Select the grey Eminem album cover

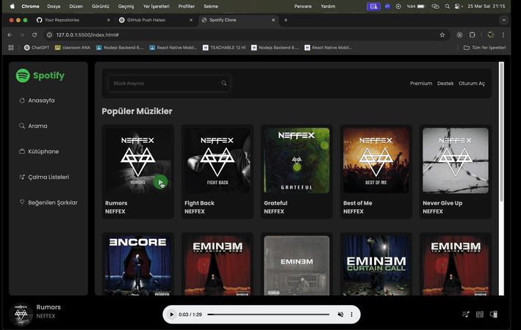(x=297, y=265)
